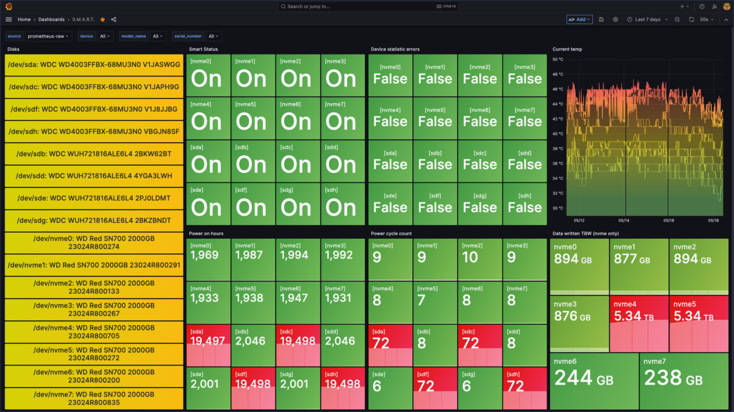Collapse the top toolbar with chevron
734x412 pixels.
[726, 19]
